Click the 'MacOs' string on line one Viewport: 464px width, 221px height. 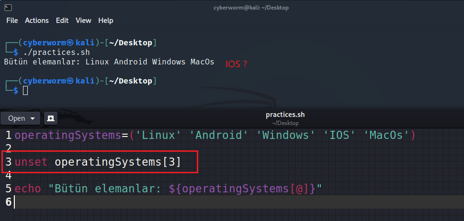coord(387,135)
